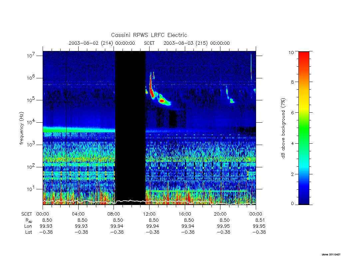Click the 04:00 time tick label
This screenshot has width=341, height=256.
[78, 214]
